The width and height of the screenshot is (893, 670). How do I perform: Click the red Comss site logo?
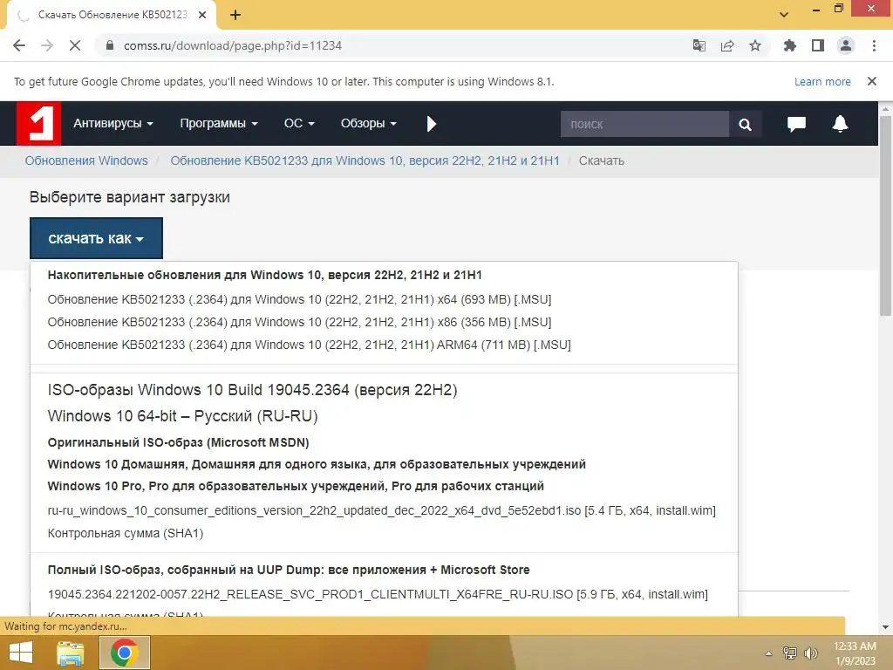pos(38,123)
